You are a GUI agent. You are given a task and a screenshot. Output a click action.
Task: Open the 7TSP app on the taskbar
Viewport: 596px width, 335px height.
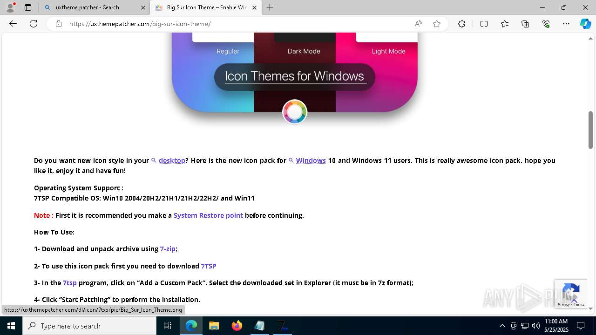[x=282, y=326]
